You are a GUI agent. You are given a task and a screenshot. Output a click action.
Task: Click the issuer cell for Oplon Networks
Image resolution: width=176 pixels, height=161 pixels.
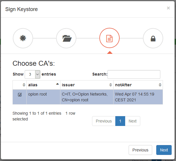[x=87, y=97]
